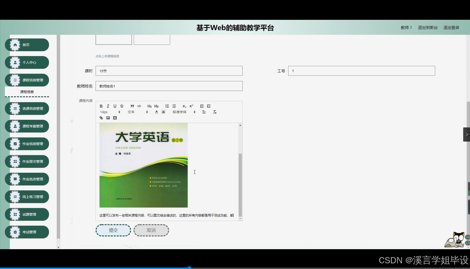Insert a hyperlink with the link icon

click(x=101, y=118)
